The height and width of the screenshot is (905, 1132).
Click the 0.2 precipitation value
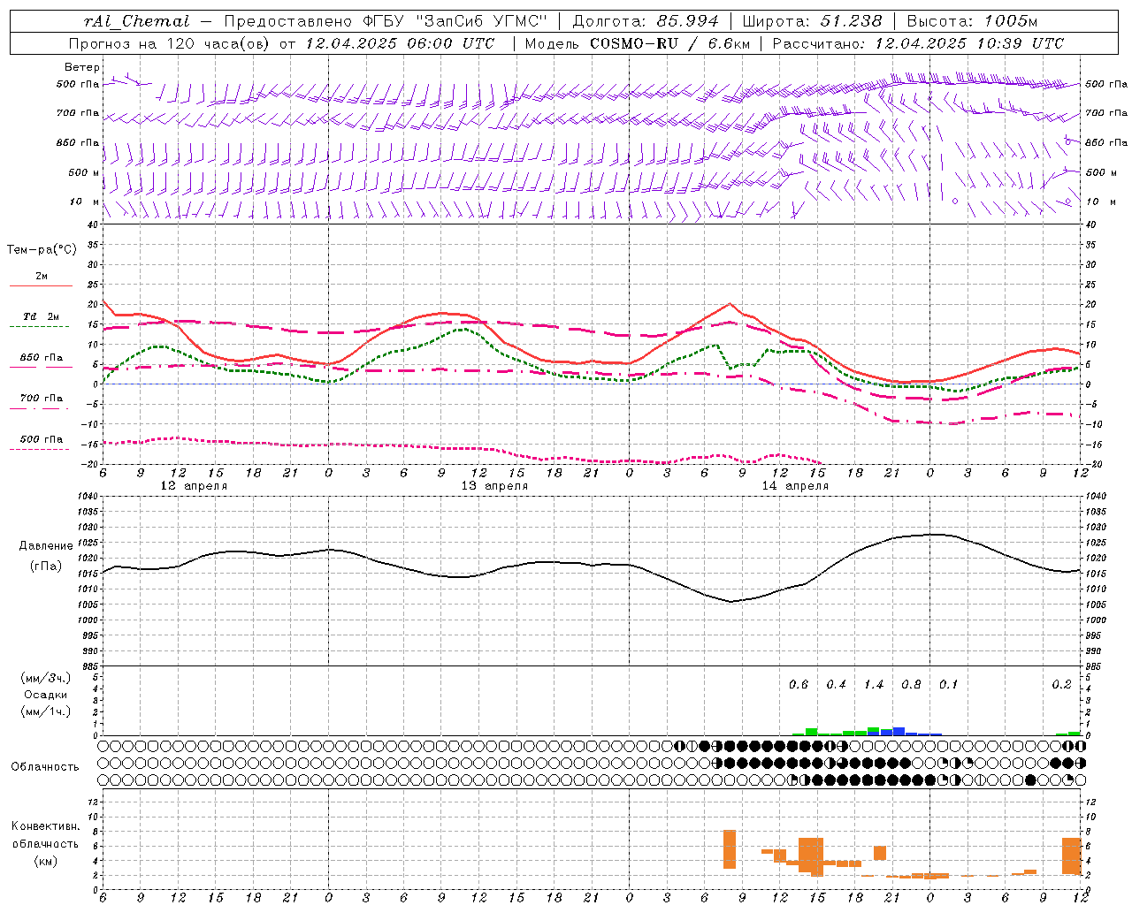point(1061,685)
